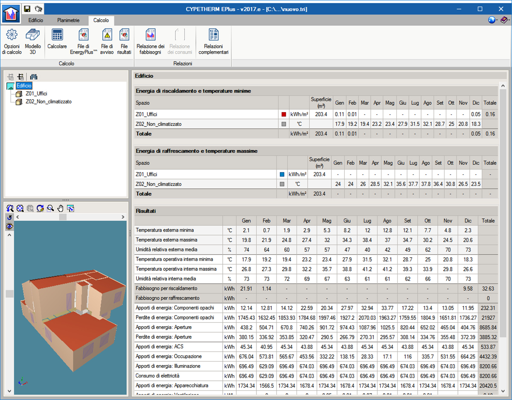
Task: Click the 8685.84 apertures total value
Action: tap(488, 328)
